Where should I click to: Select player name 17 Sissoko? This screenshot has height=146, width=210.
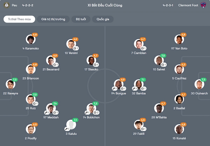pos(91,69)
